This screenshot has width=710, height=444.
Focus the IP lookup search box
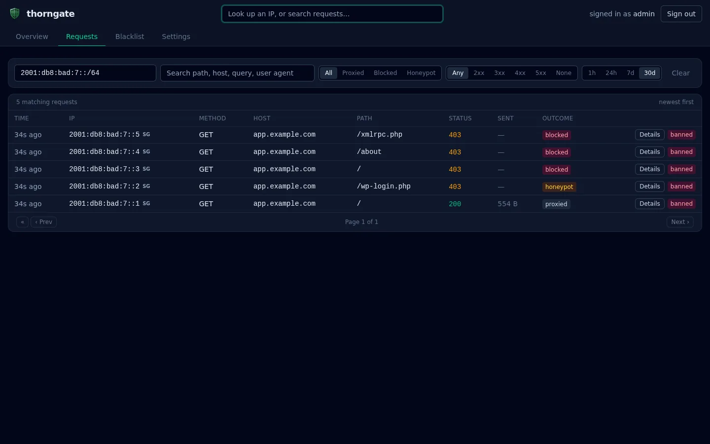click(332, 14)
